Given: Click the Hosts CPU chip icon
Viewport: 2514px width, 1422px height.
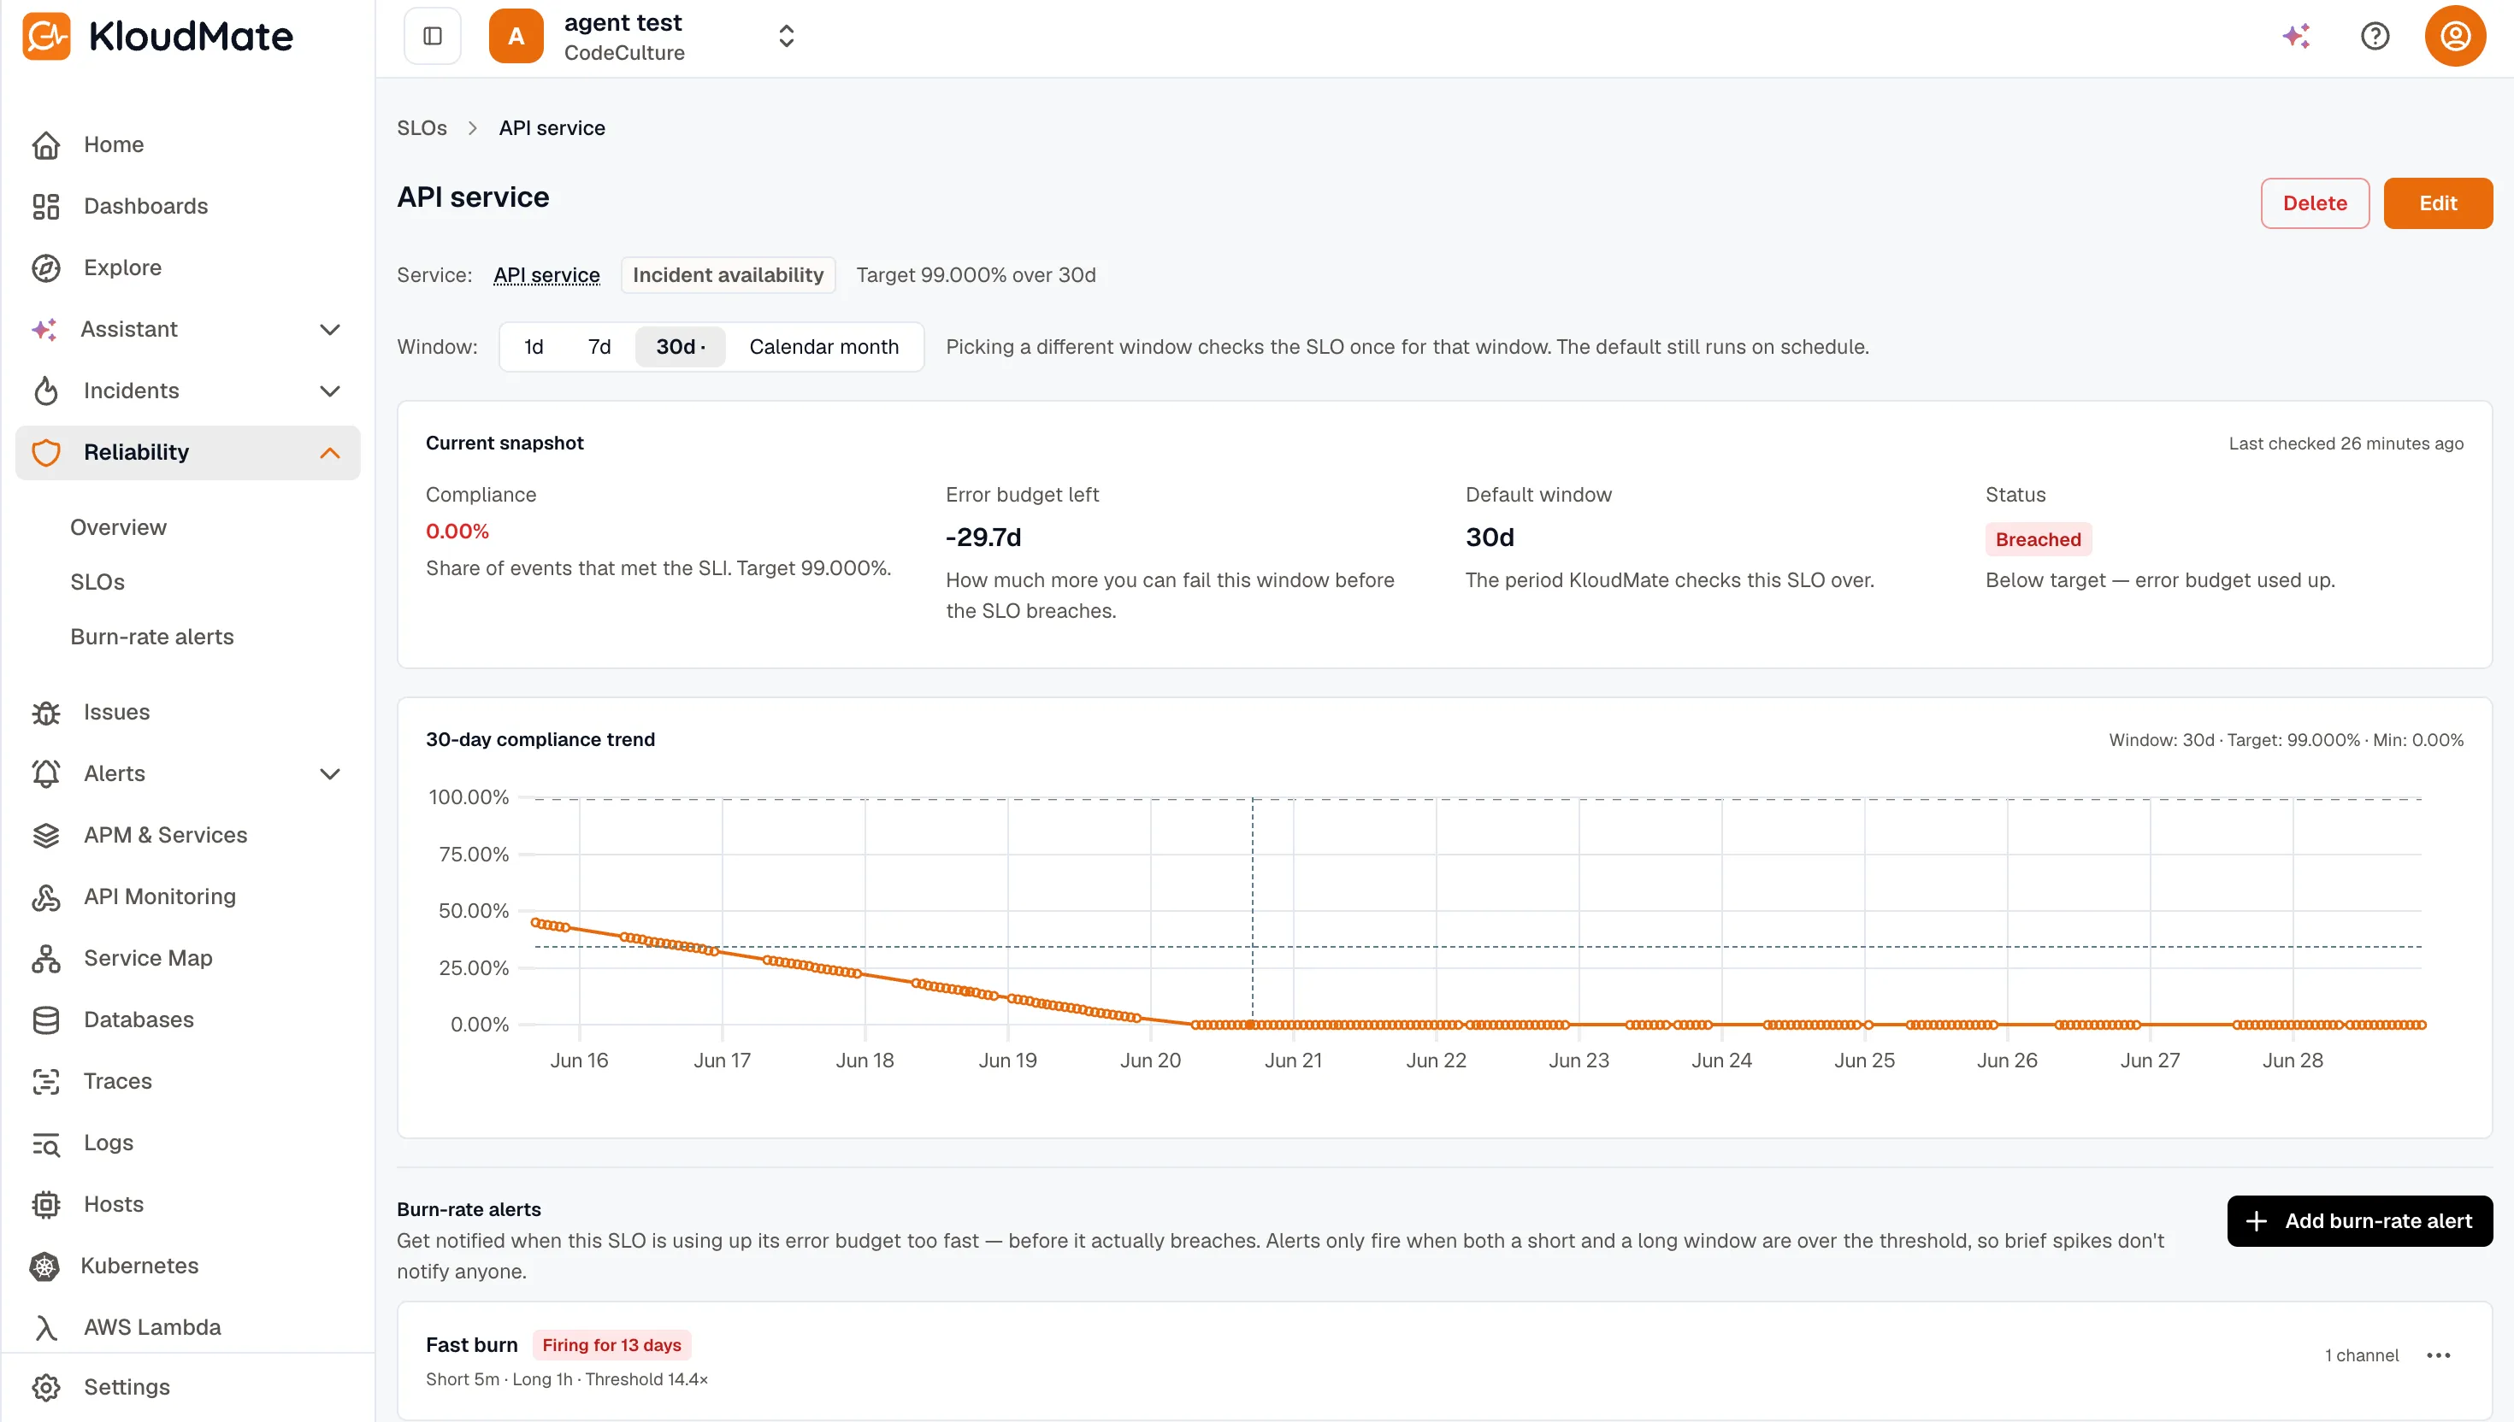Looking at the screenshot, I should [46, 1204].
